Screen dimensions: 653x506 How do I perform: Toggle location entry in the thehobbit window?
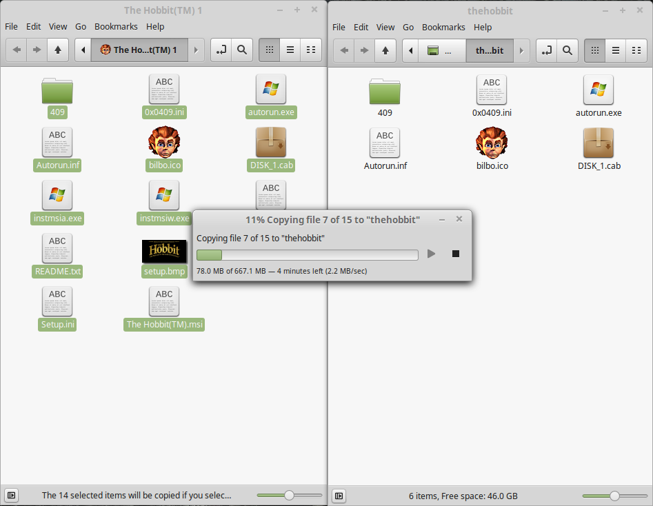tap(546, 50)
